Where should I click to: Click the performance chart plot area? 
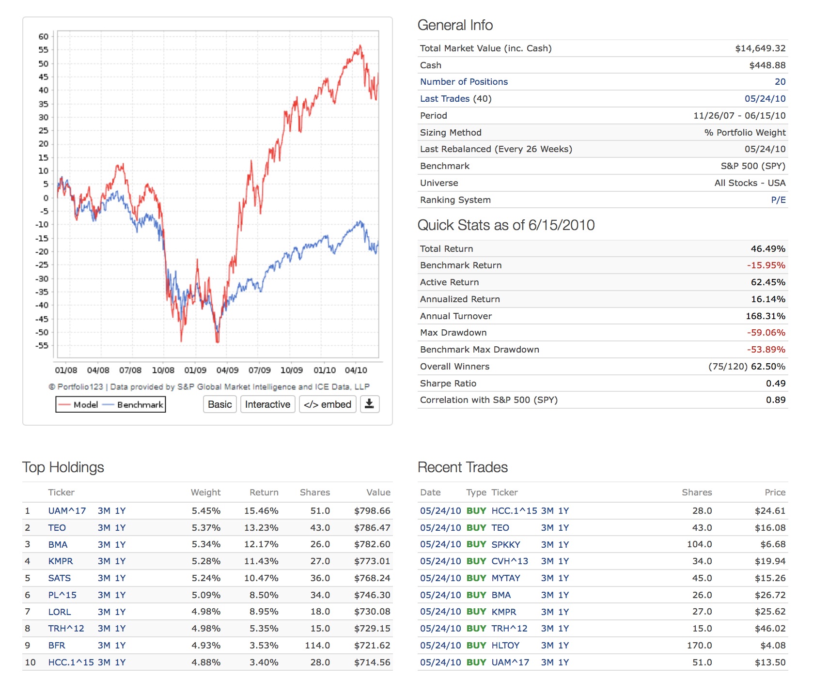tap(218, 194)
